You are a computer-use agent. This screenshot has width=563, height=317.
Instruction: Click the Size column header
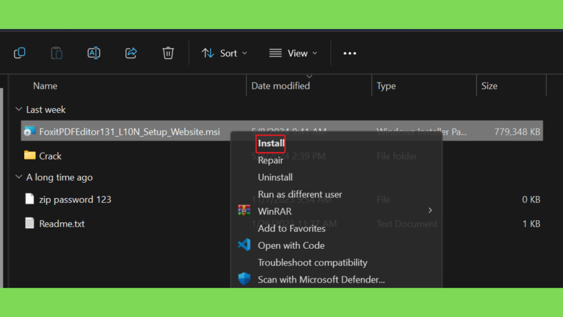[x=489, y=86]
